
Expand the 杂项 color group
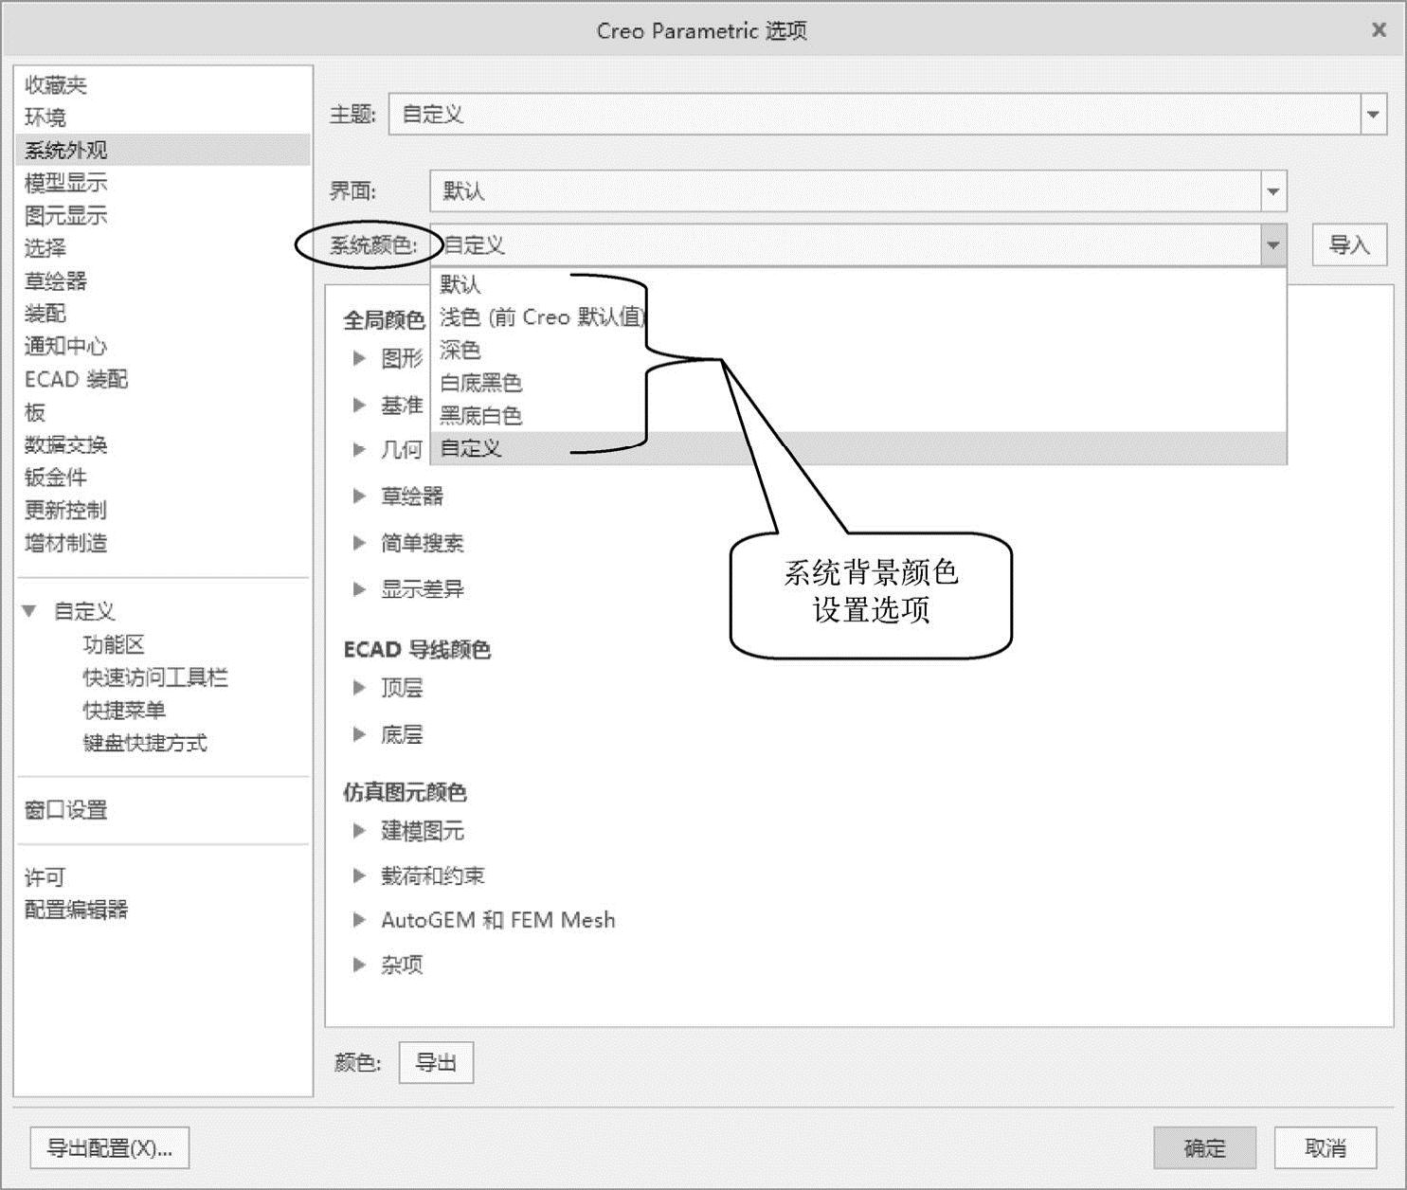pos(359,965)
